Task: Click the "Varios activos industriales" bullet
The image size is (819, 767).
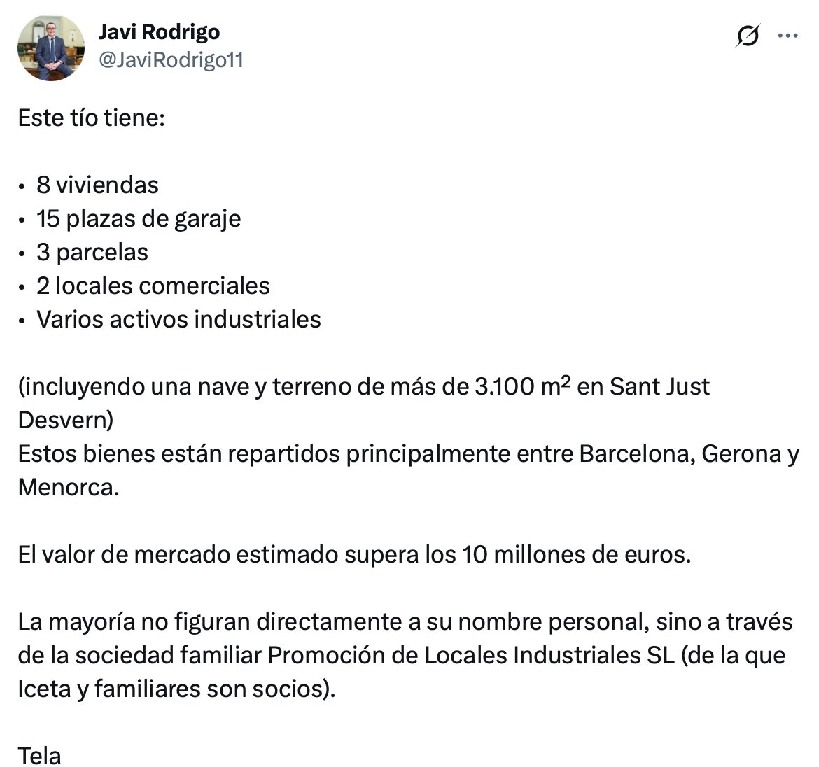Action: point(178,319)
